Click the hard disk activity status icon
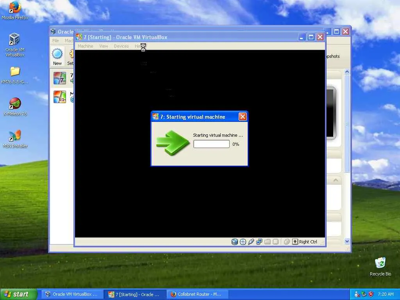 234,242
